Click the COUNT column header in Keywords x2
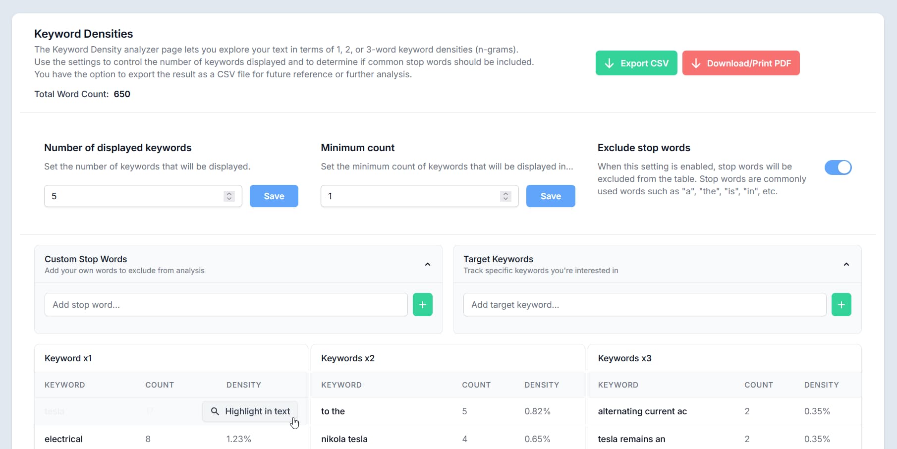897x449 pixels. pyautogui.click(x=476, y=385)
